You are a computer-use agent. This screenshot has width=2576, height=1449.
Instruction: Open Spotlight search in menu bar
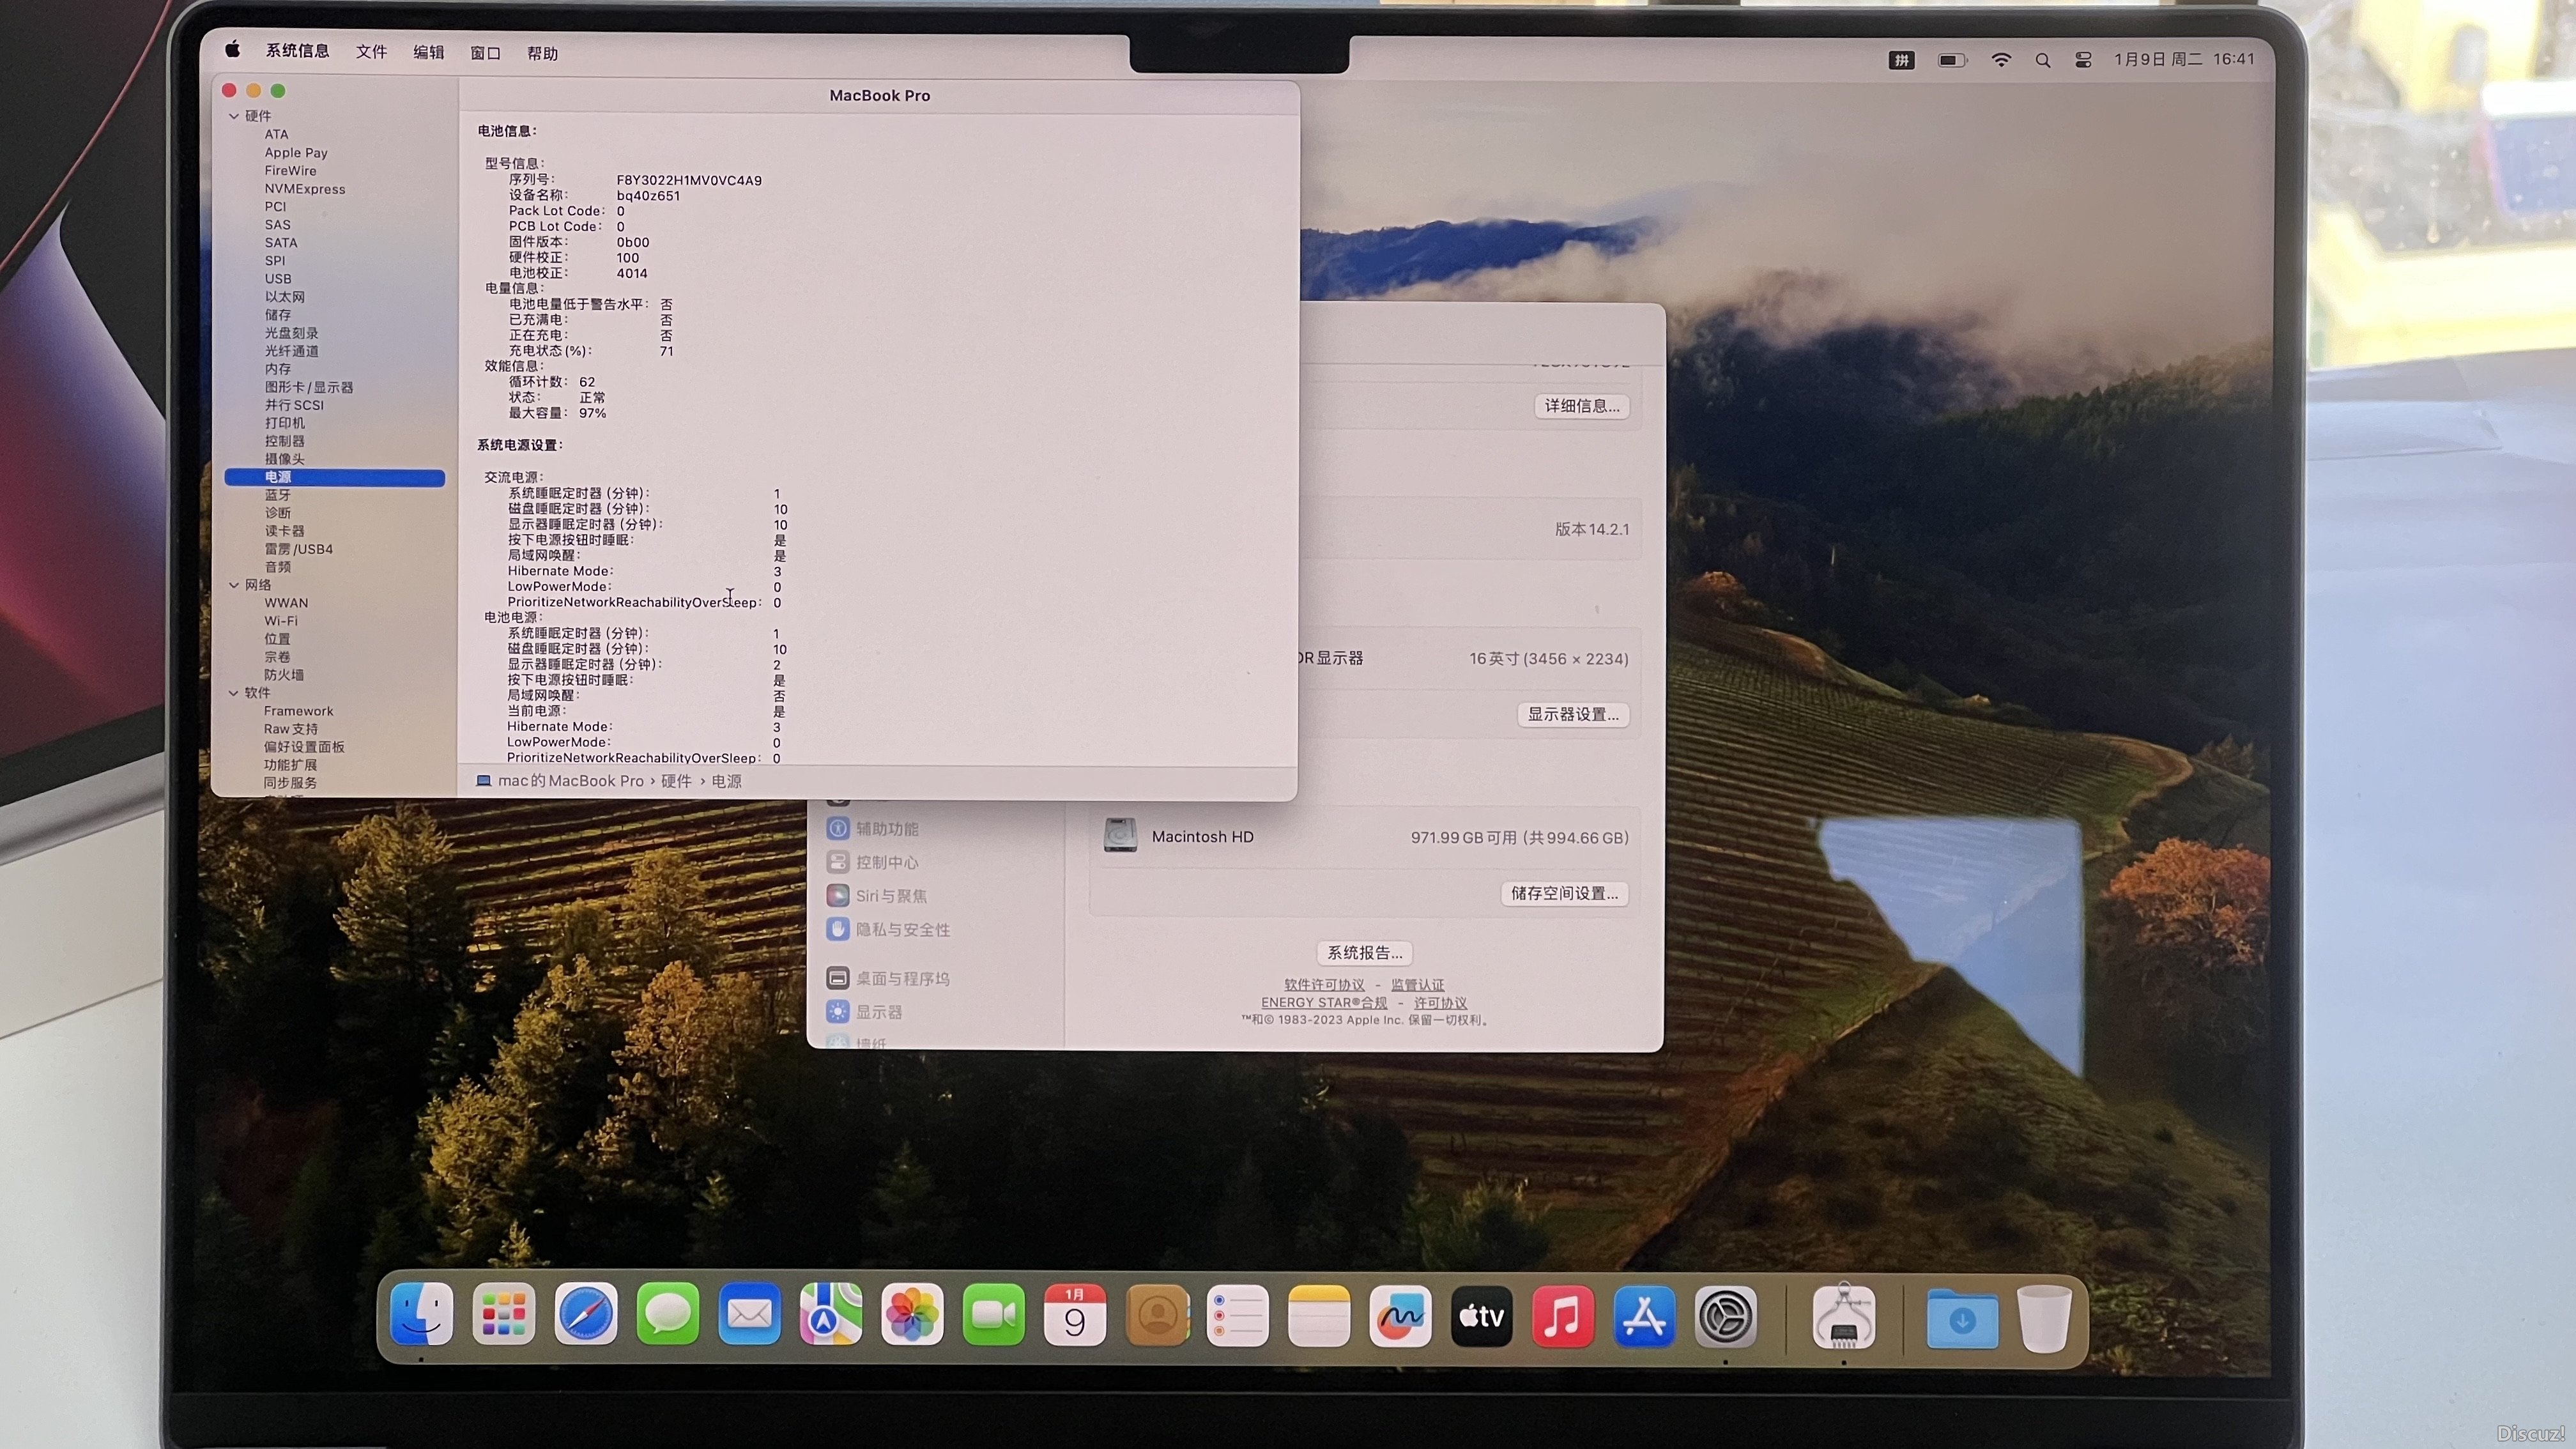click(2042, 60)
